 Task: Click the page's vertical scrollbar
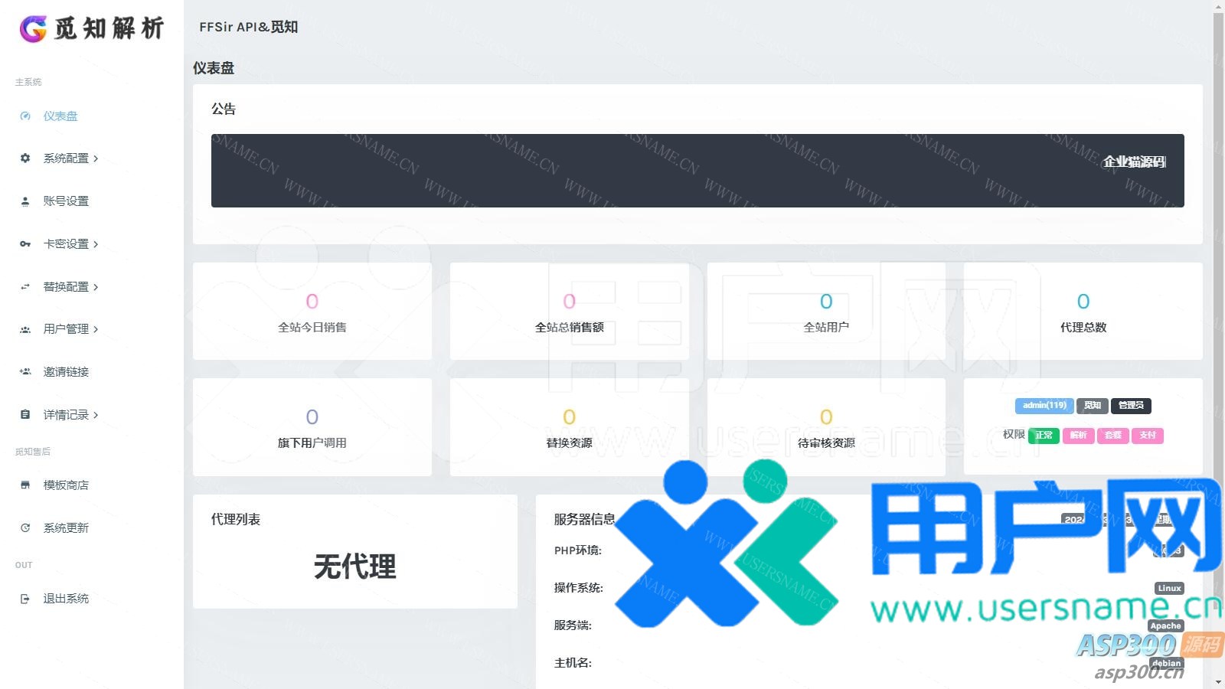pyautogui.click(x=1218, y=230)
